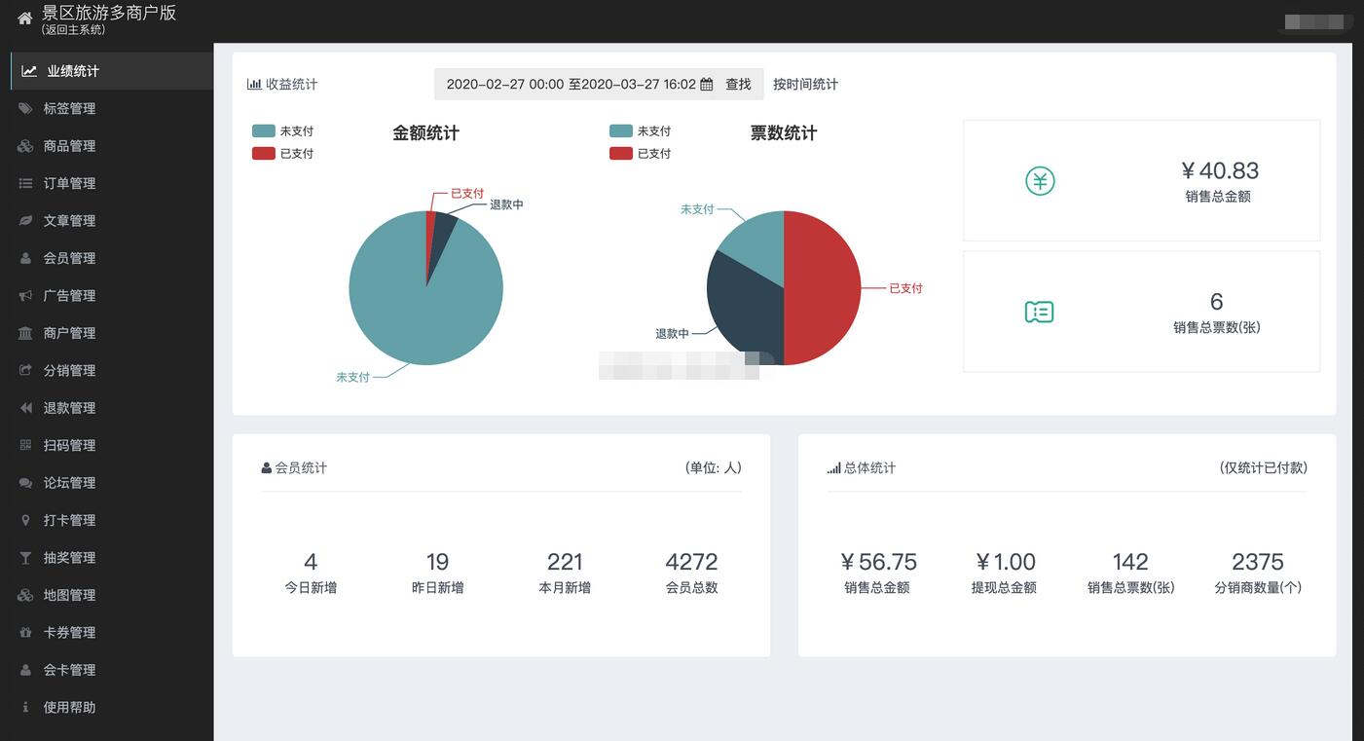Click the ticket icon in the 销售总票数 card
This screenshot has height=741, width=1364.
point(1039,312)
